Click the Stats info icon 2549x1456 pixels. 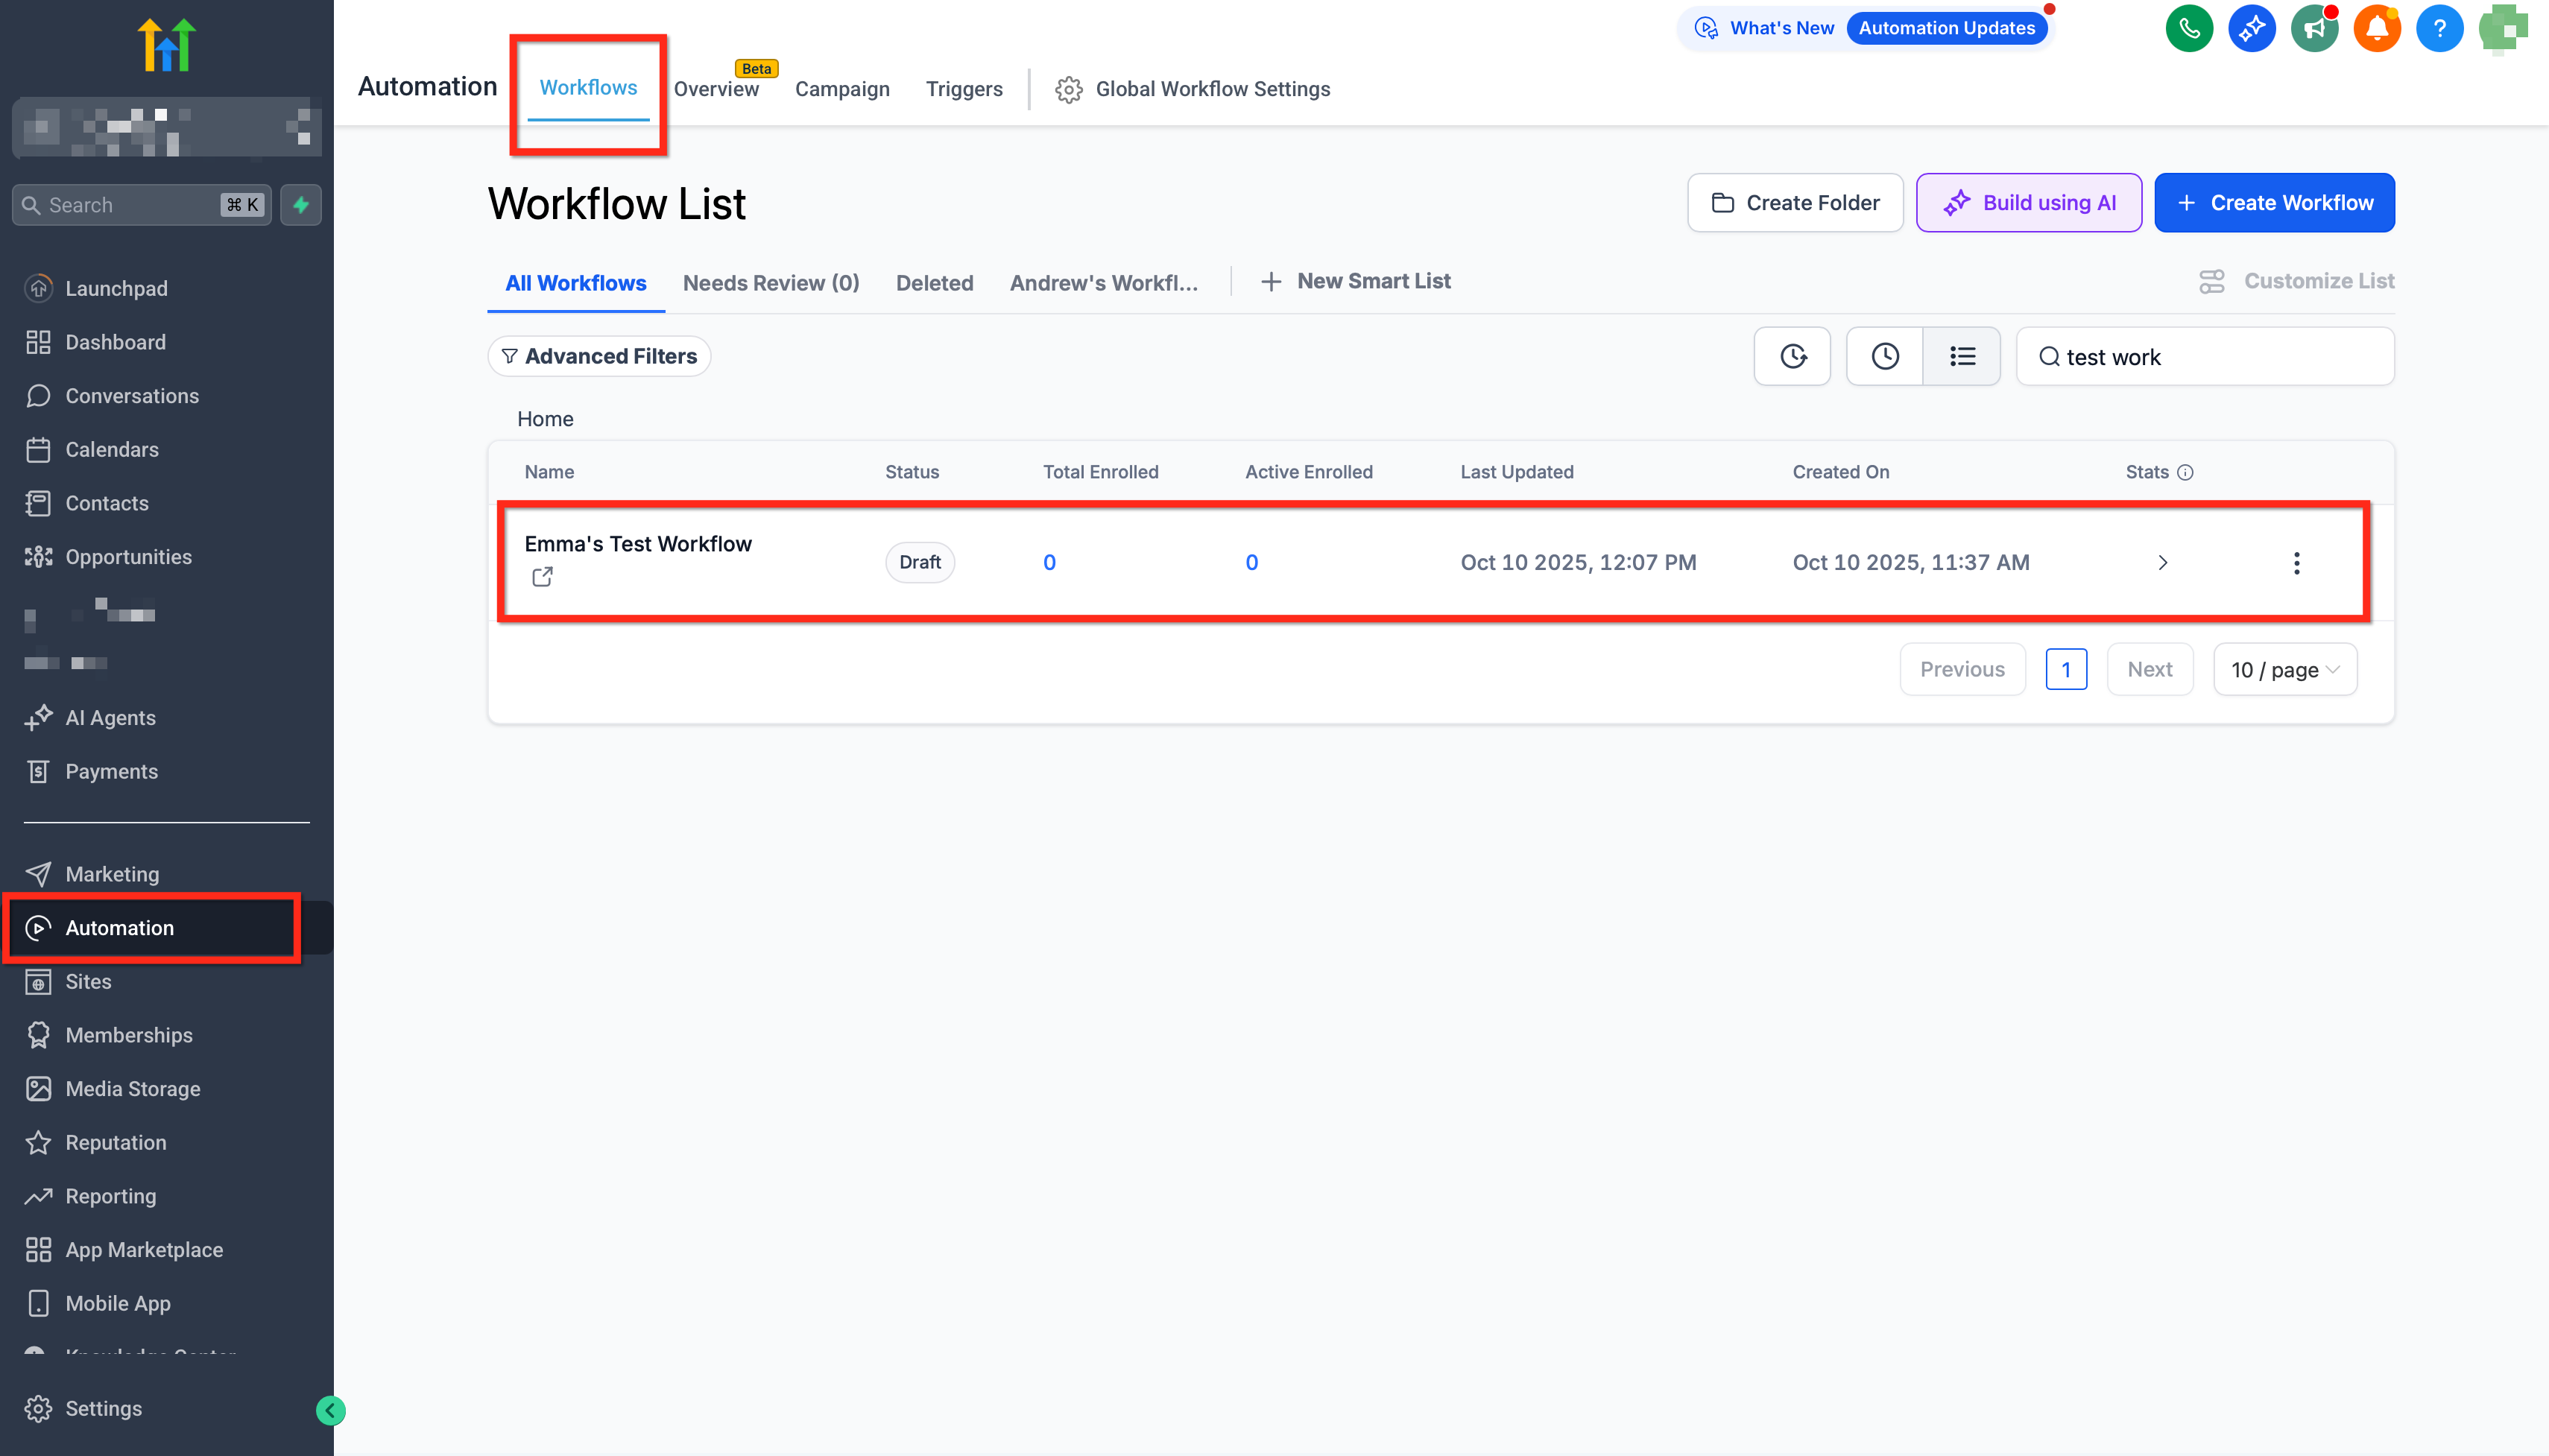point(2185,472)
